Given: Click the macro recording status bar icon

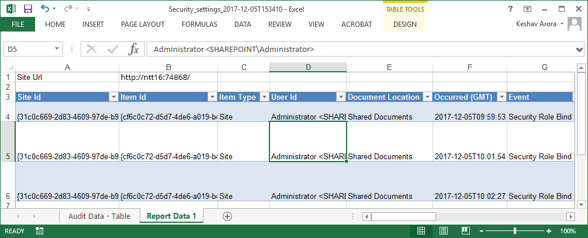Looking at the screenshot, I should point(39,231).
